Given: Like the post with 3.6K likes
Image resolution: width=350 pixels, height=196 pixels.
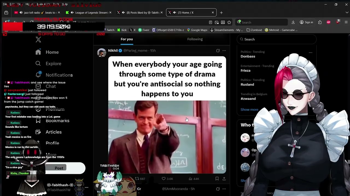Looking at the screenshot, I should [x=167, y=179].
